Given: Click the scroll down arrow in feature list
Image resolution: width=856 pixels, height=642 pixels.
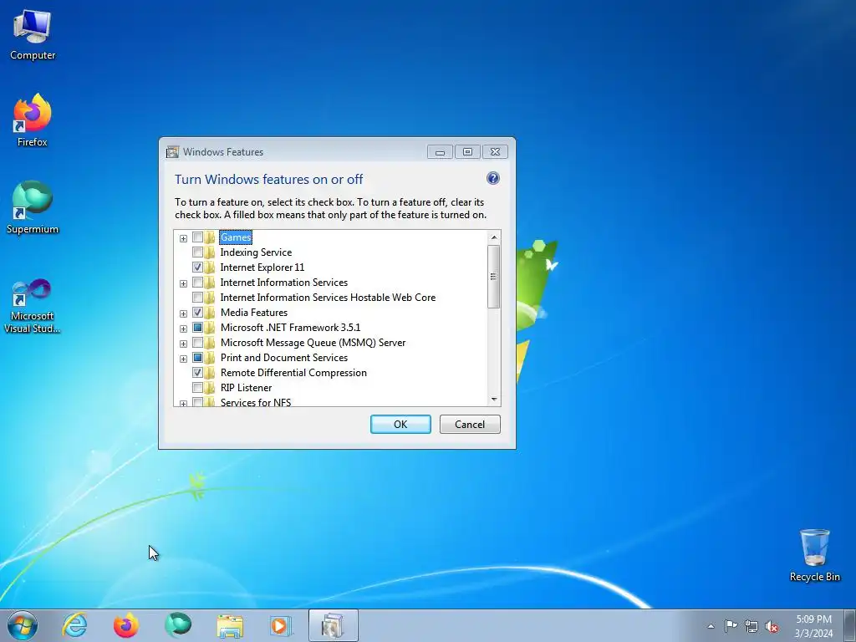Looking at the screenshot, I should (x=493, y=400).
